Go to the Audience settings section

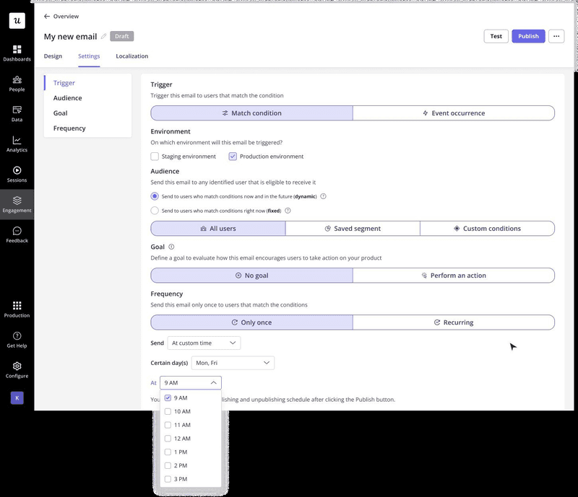point(68,97)
